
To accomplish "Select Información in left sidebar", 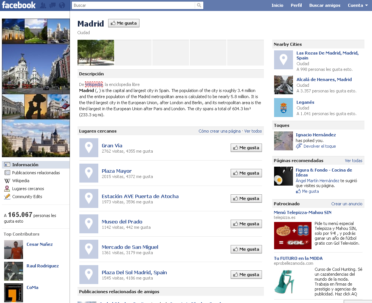I will click(25, 165).
